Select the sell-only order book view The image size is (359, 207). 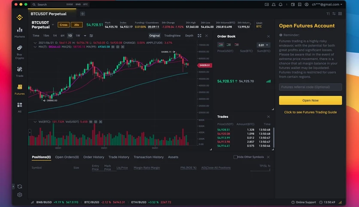coord(236,44)
